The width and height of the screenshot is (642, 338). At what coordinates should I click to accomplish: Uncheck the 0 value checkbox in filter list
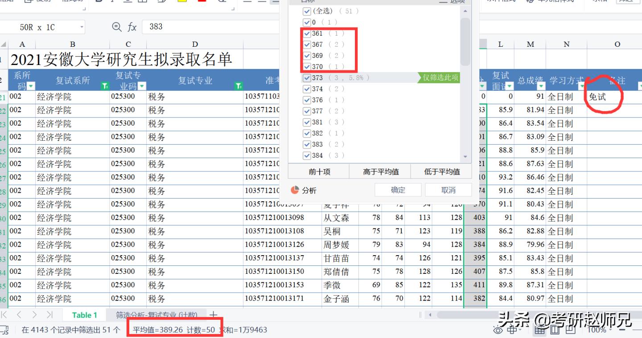307,22
